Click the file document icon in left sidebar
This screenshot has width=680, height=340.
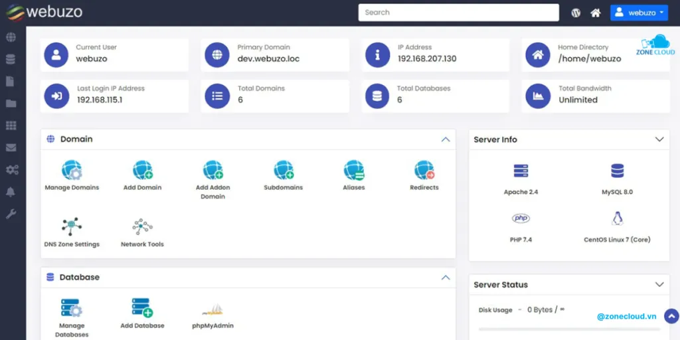coord(11,82)
